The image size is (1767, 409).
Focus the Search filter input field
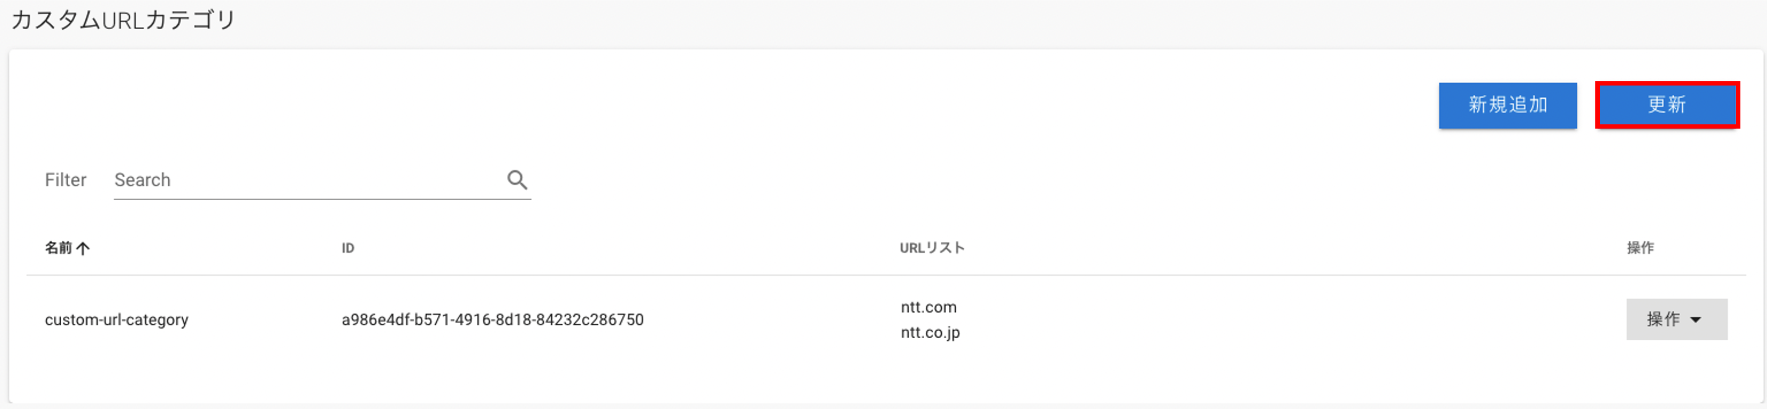point(322,180)
